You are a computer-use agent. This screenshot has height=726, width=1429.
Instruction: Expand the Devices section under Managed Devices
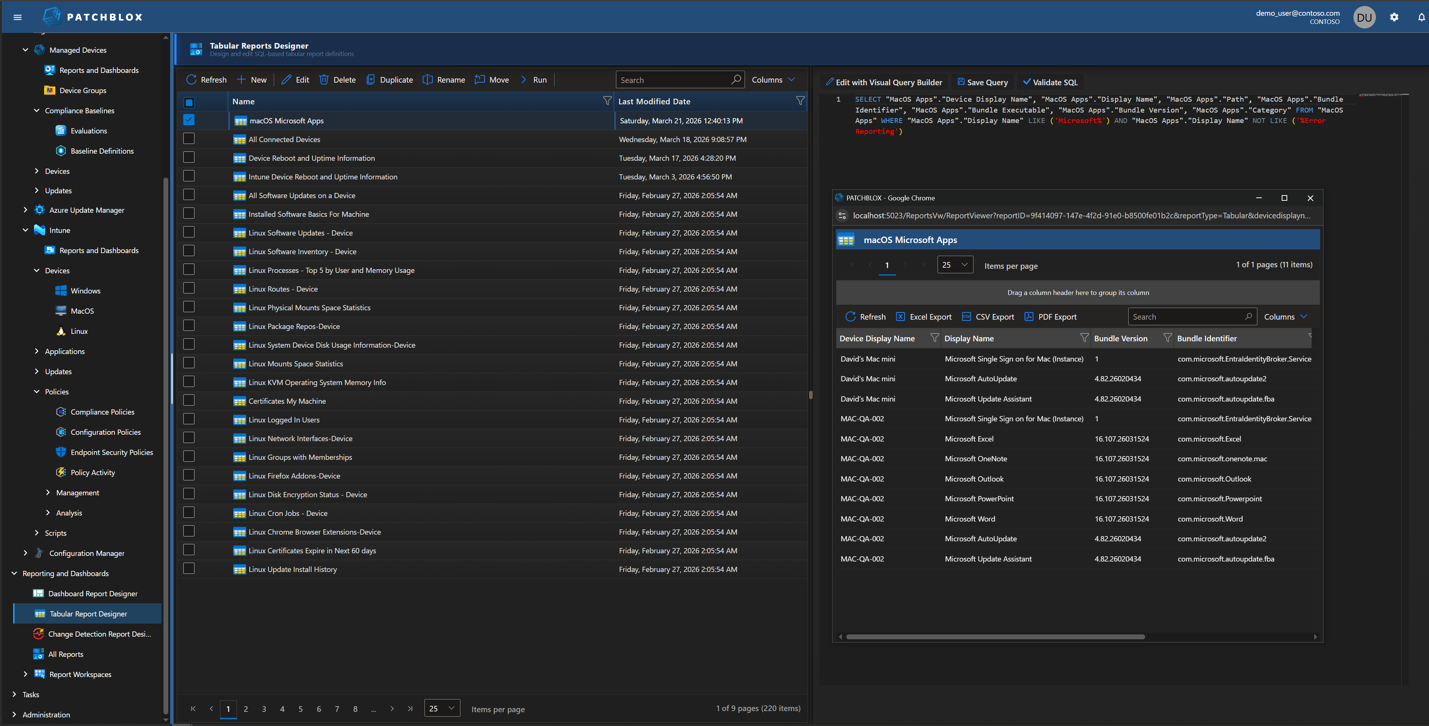click(36, 171)
